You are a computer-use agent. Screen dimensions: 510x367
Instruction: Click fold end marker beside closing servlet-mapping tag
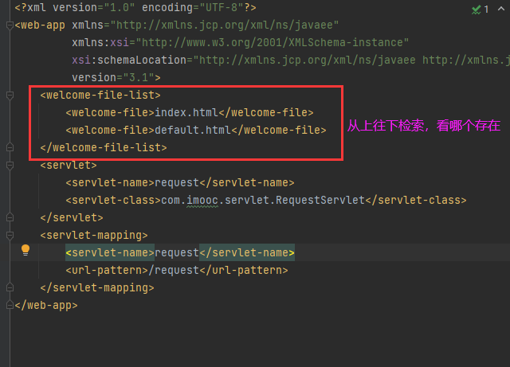(x=10, y=287)
